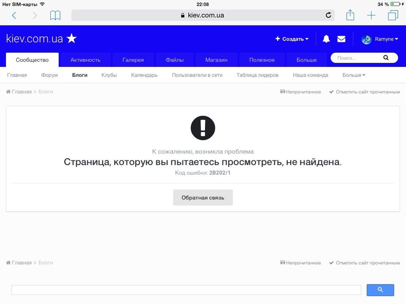Click bottom breadcrumb Главная link

pos(19,263)
